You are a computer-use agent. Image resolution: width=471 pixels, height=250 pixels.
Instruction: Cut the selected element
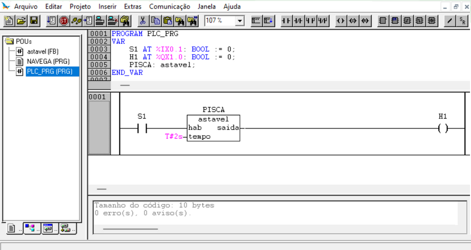(143, 21)
